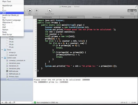Collapse the Useful code folder triangle
138x105 pixels.
pyautogui.click(x=2, y=58)
